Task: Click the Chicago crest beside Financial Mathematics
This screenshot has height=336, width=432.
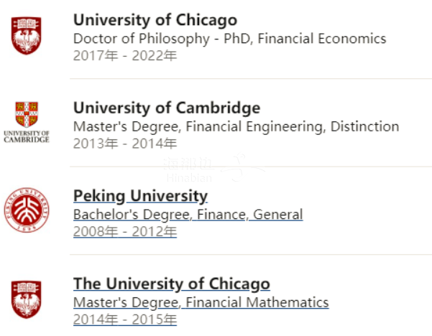Action: point(26,299)
